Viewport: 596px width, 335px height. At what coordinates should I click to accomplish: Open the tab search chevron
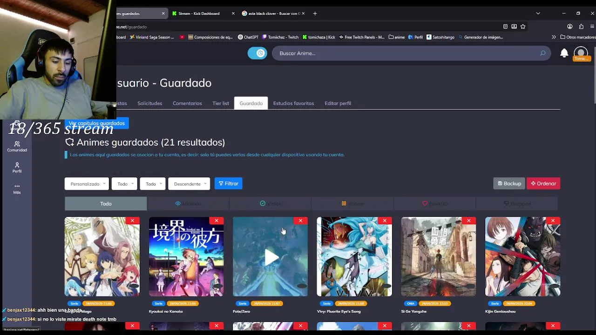pyautogui.click(x=538, y=13)
